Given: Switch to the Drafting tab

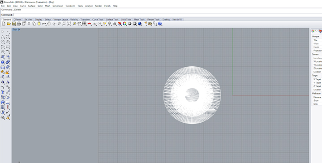Looking at the screenshot, I should [x=166, y=20].
